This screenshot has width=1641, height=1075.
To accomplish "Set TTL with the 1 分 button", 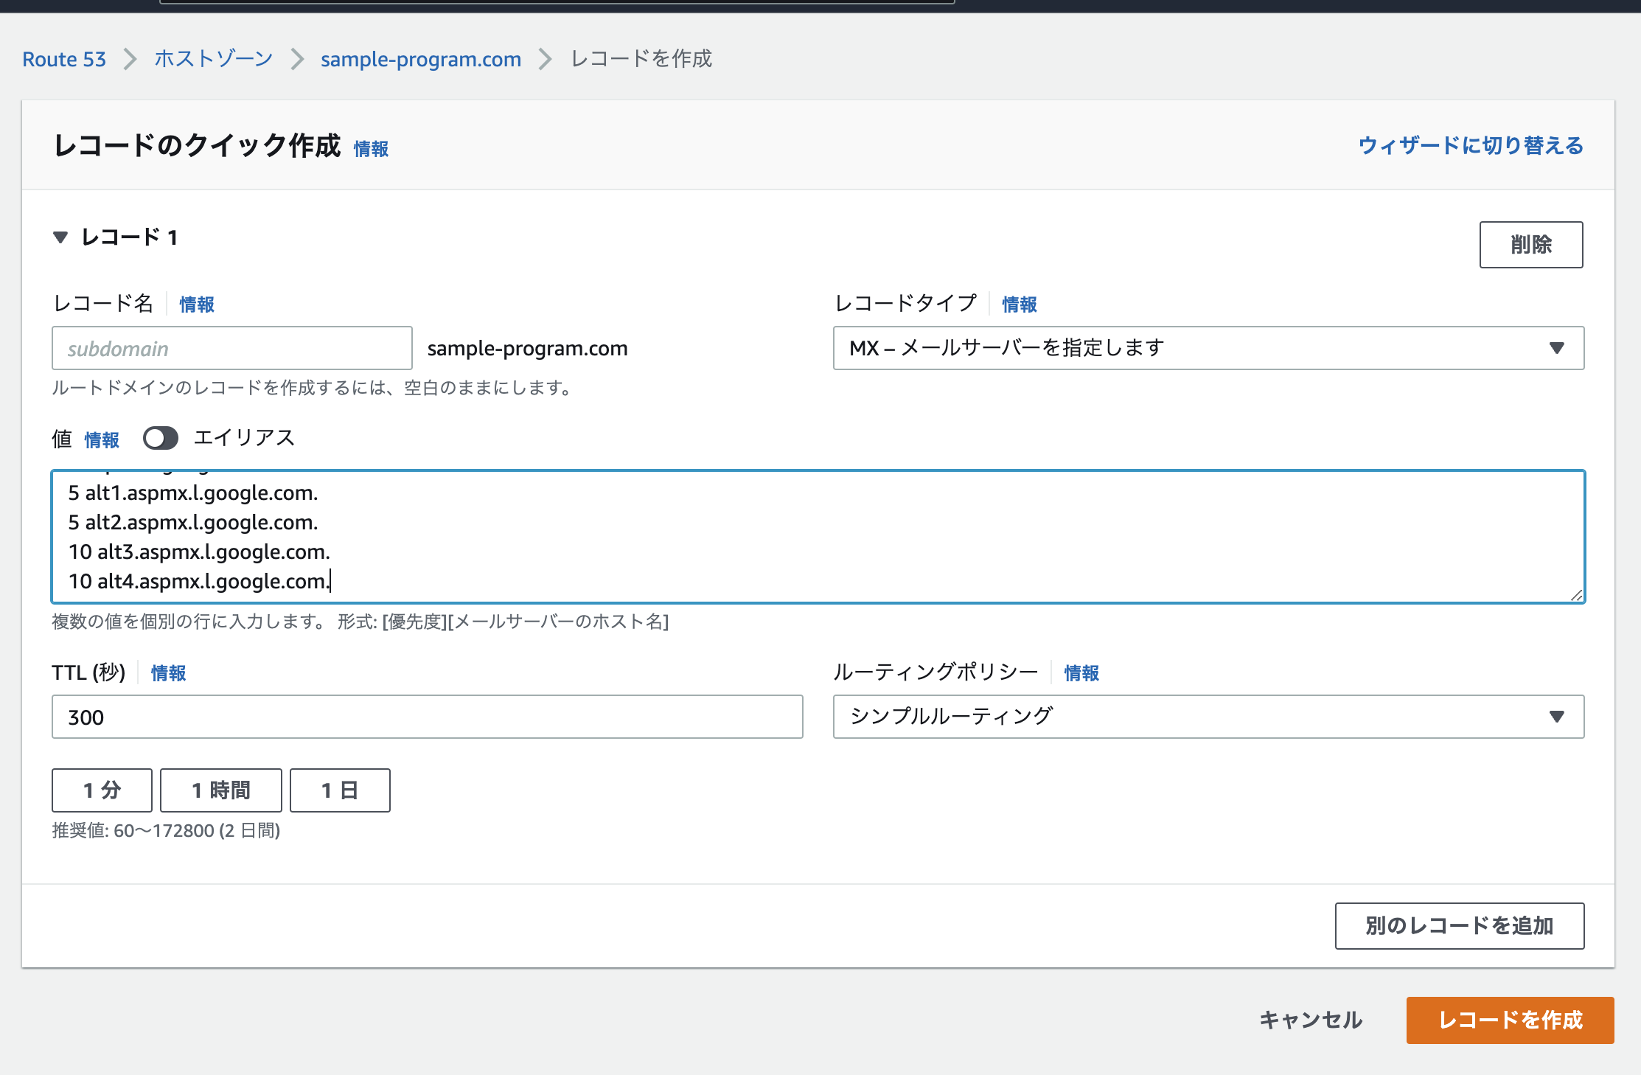I will pos(102,790).
